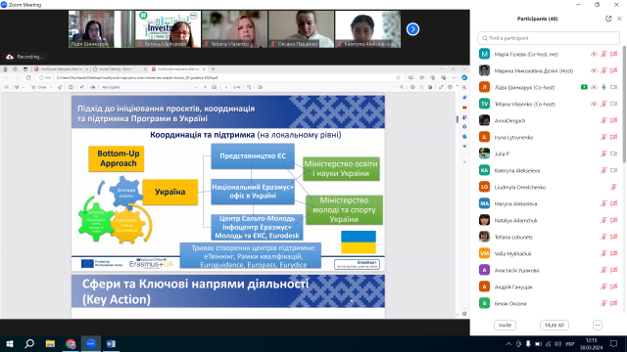Screen dimensions: 627x352
Task: Toggle the Host's muted microphone icon
Action: pyautogui.click(x=603, y=70)
